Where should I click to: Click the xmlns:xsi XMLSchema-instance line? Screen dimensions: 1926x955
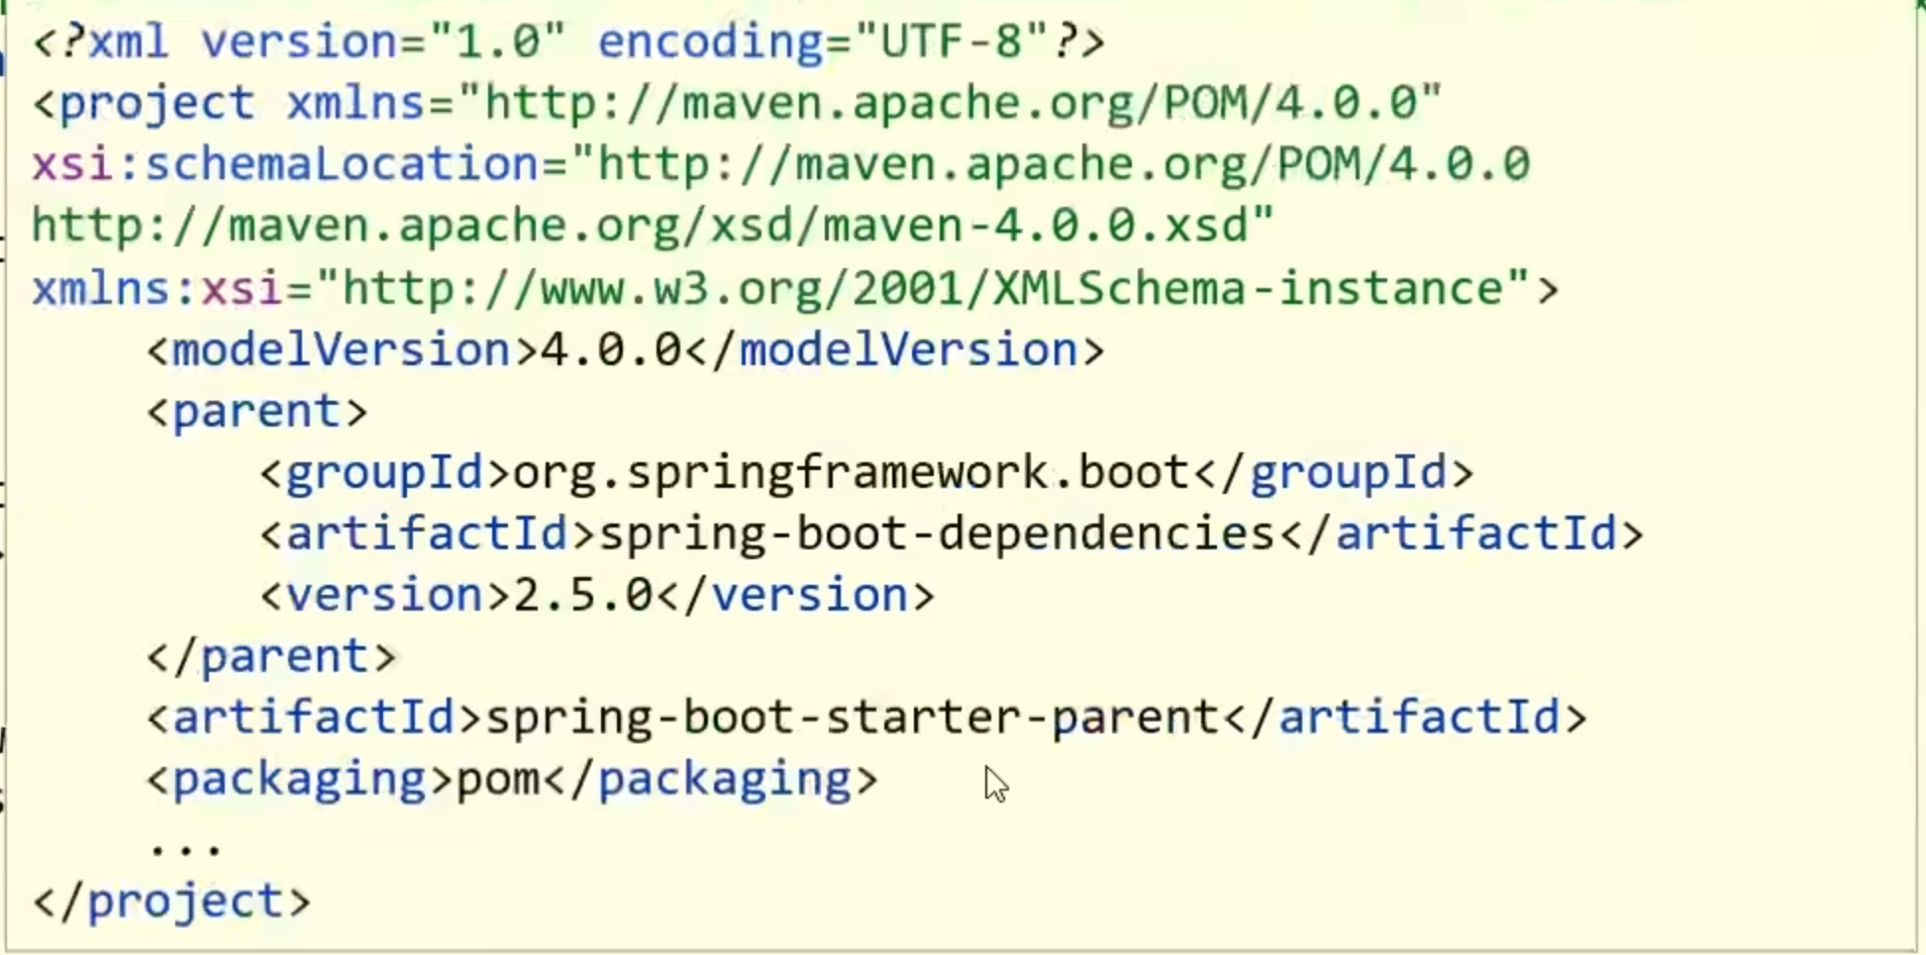[x=795, y=288]
